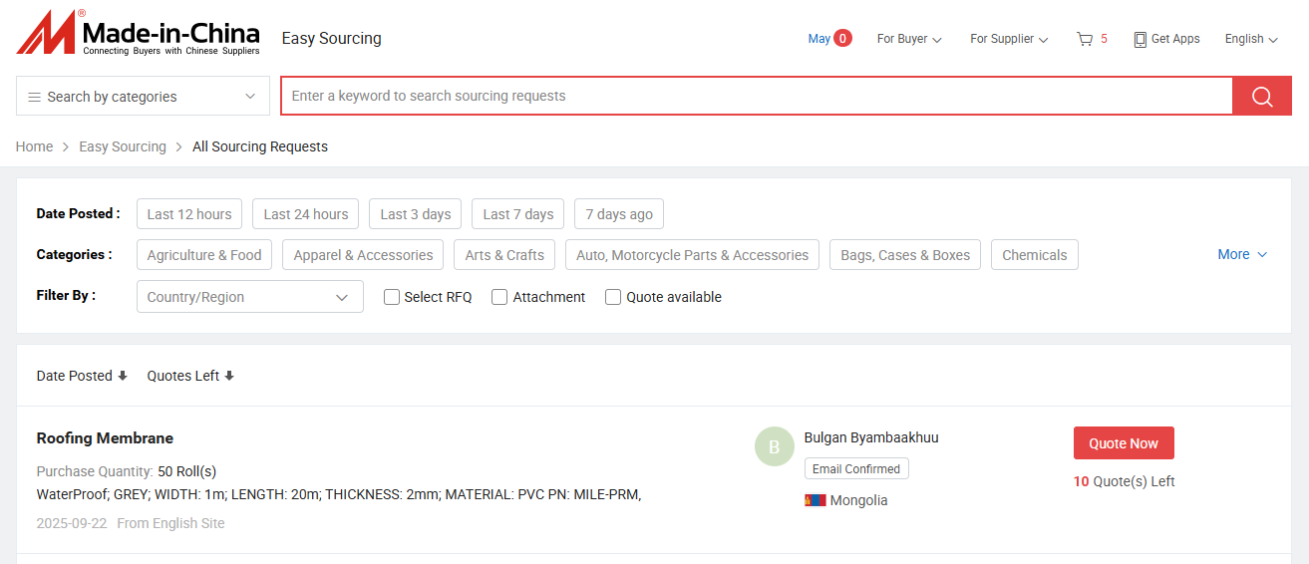This screenshot has width=1309, height=564.
Task: Click the sourcing requests search field
Action: pyautogui.click(x=756, y=97)
